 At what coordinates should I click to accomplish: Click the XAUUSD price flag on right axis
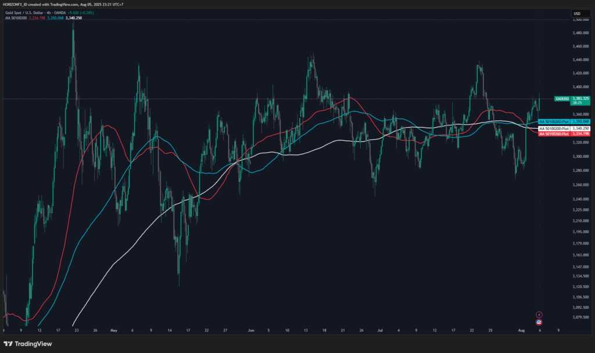point(562,99)
